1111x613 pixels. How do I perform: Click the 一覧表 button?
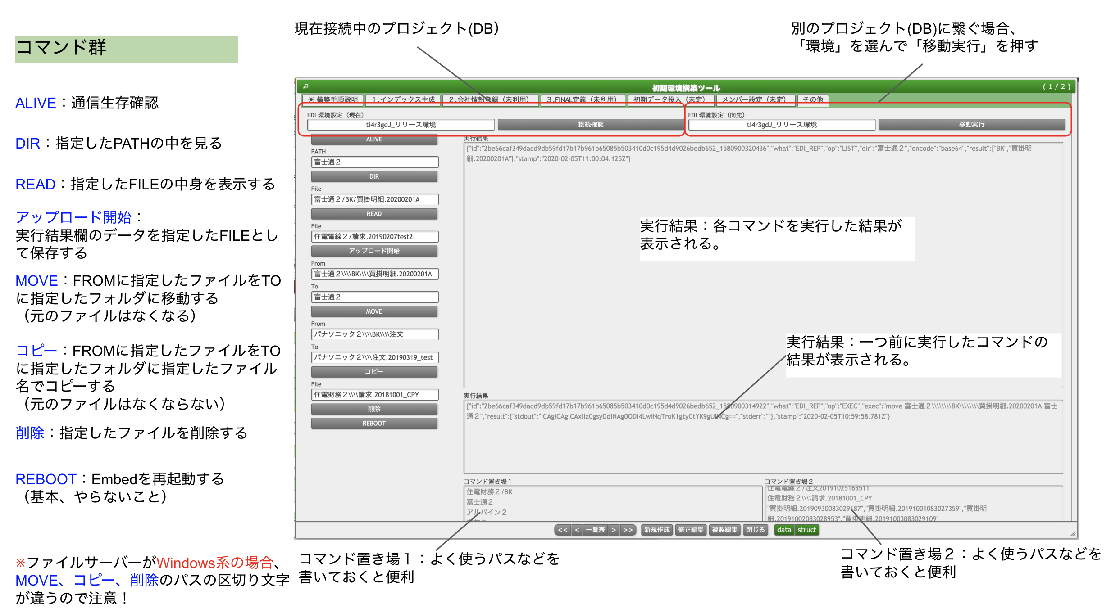point(596,530)
